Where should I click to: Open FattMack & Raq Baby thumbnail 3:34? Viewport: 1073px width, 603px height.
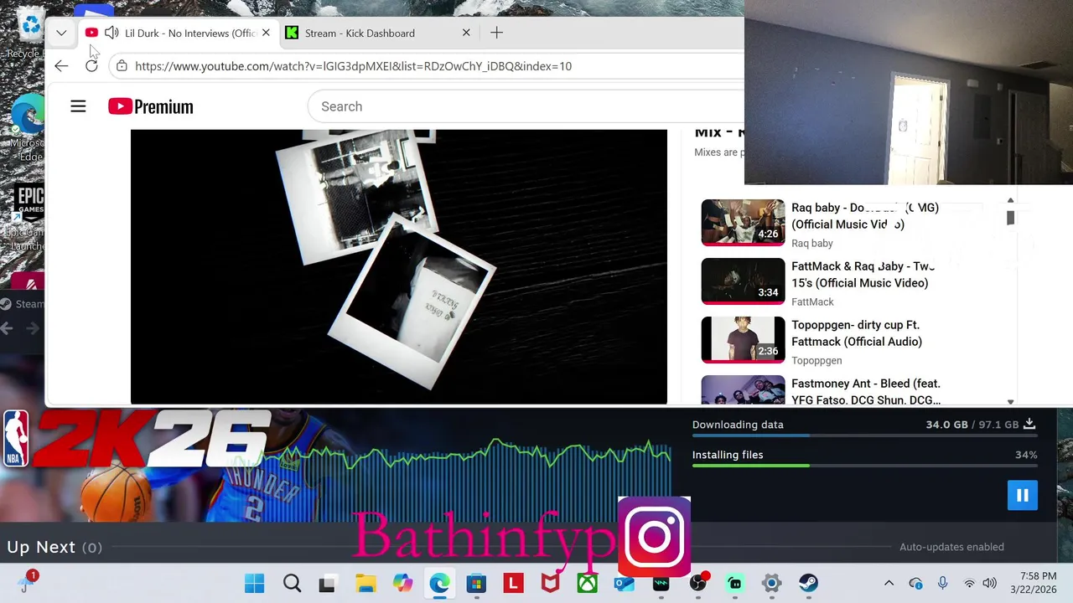(743, 281)
